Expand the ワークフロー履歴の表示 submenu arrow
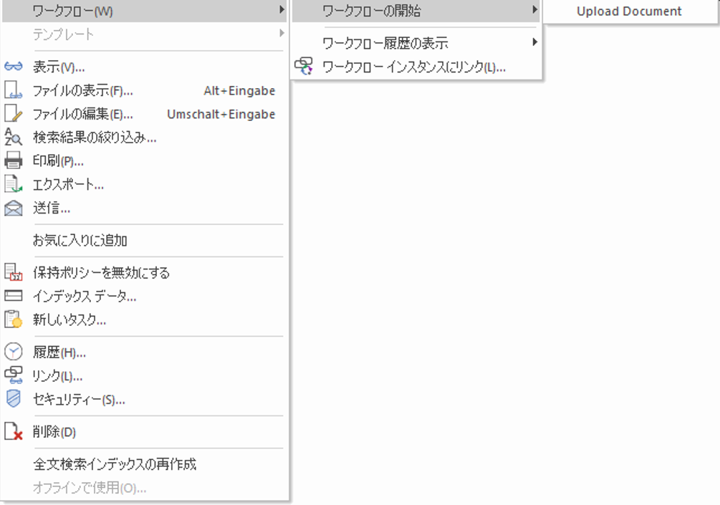The image size is (720, 505). coord(534,42)
